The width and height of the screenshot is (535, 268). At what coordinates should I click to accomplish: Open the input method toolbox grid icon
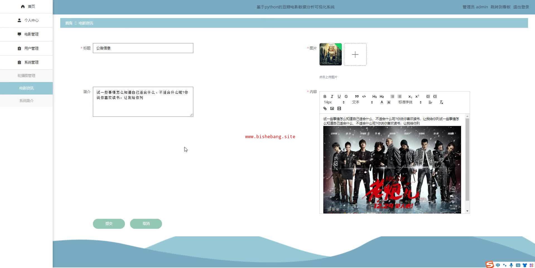pos(531,265)
